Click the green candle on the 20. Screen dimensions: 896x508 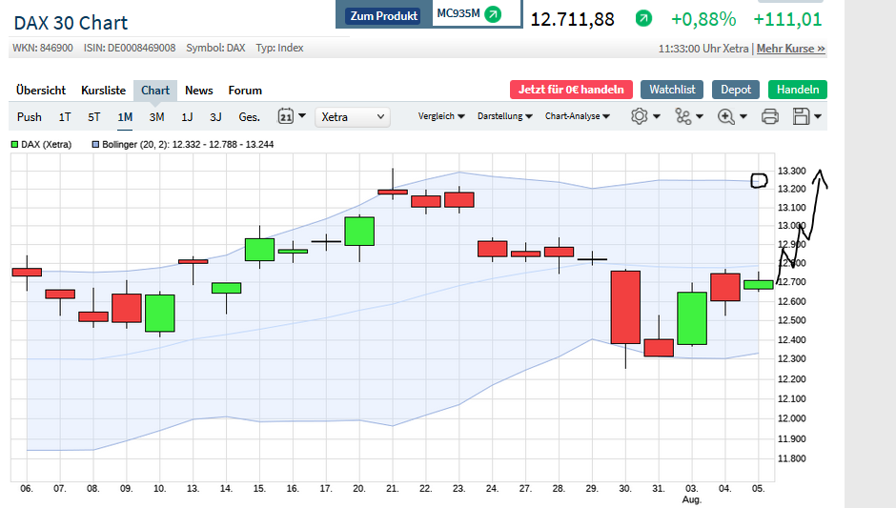pyautogui.click(x=359, y=232)
